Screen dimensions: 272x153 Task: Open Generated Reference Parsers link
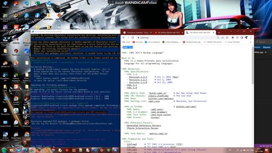(x=144, y=125)
